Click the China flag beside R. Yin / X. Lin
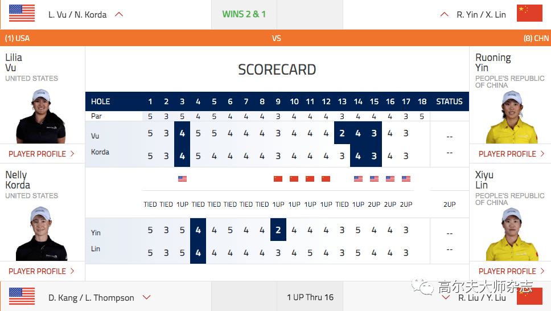Image resolution: width=551 pixels, height=311 pixels. [529, 13]
